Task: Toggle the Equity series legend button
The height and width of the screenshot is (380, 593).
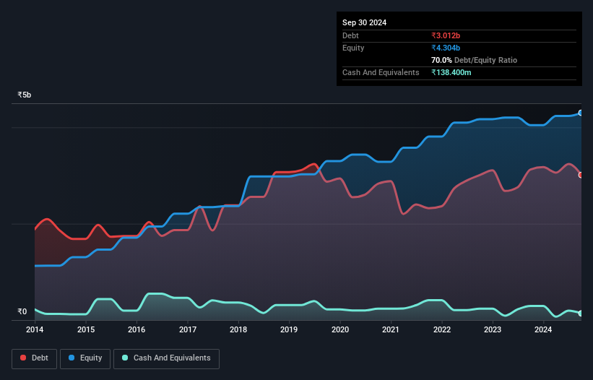Action: [85, 358]
